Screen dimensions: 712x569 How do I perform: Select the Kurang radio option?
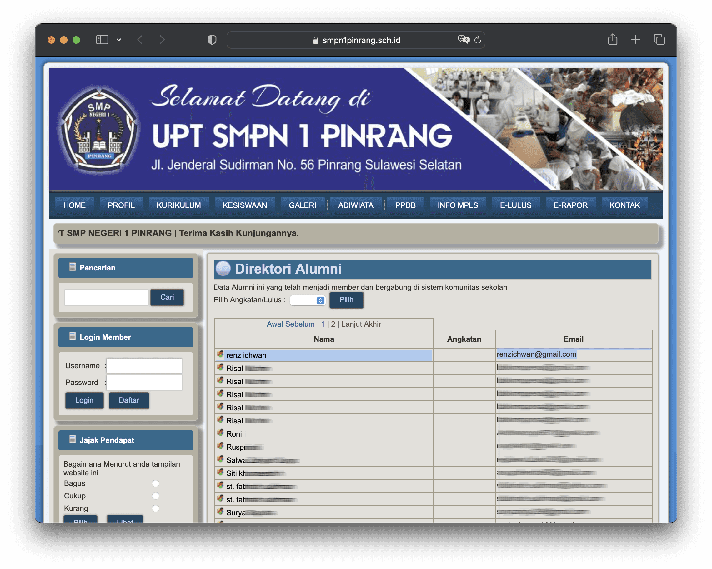tap(156, 508)
